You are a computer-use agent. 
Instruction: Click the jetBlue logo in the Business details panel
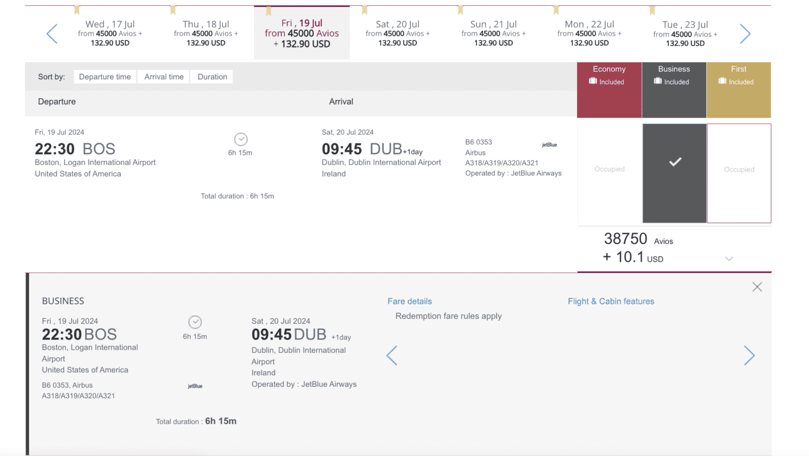pos(194,386)
